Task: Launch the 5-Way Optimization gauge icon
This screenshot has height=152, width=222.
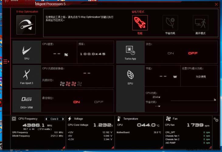Action: (x=26, y=25)
